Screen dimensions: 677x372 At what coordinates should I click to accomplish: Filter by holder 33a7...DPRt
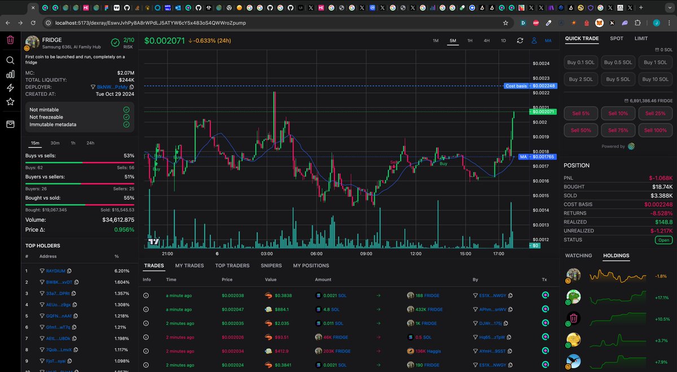click(x=42, y=293)
